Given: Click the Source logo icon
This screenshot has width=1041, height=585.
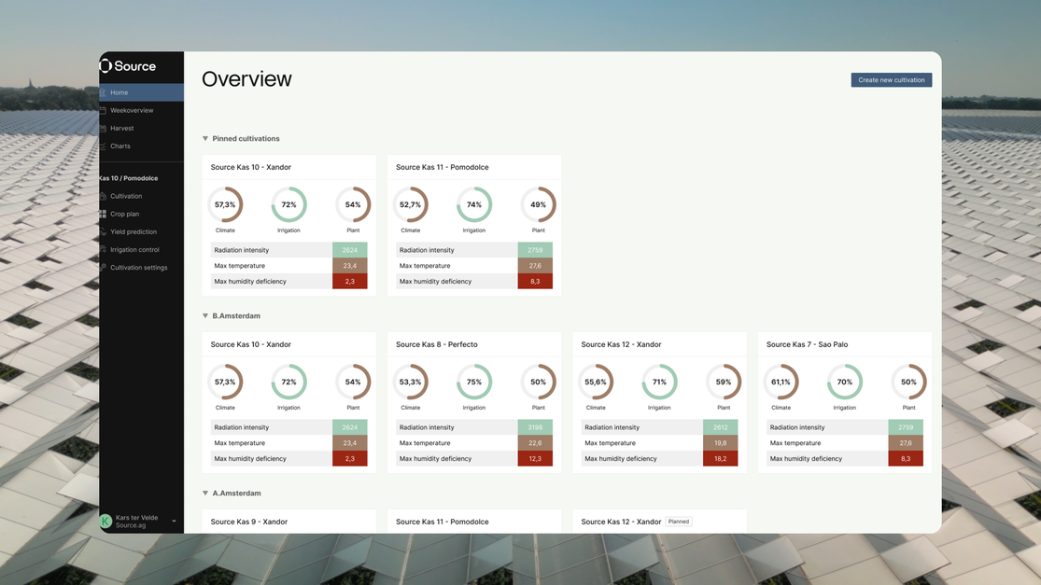Looking at the screenshot, I should coord(106,65).
